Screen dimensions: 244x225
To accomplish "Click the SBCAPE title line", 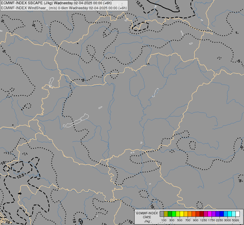I will (56, 3).
